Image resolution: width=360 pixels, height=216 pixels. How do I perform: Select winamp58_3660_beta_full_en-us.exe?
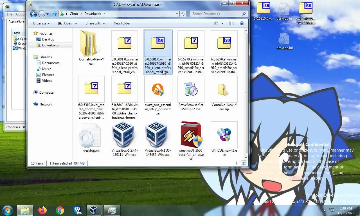(x=191, y=141)
